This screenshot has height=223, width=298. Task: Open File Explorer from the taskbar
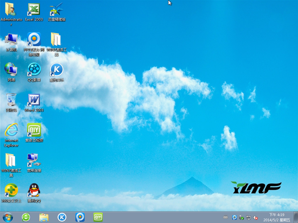click(44, 217)
